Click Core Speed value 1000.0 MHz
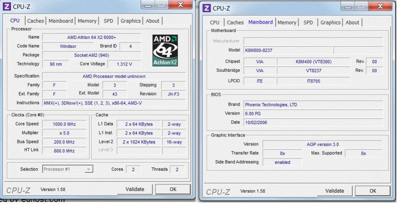The height and width of the screenshot is (204, 398). pos(64,124)
